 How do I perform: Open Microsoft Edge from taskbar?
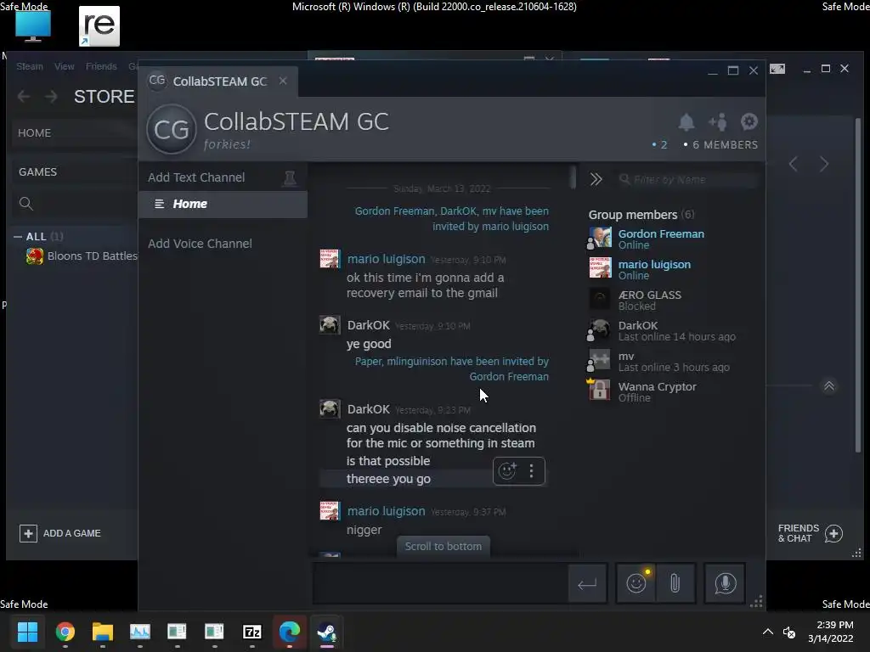pos(290,632)
